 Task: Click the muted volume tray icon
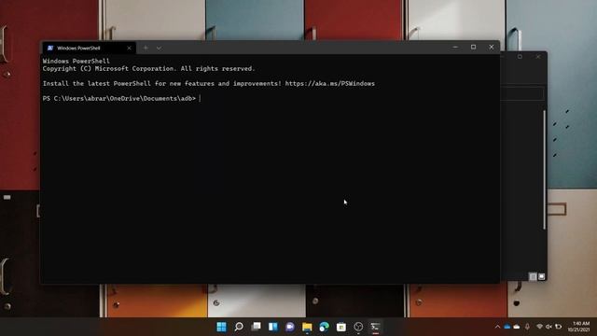click(x=548, y=327)
